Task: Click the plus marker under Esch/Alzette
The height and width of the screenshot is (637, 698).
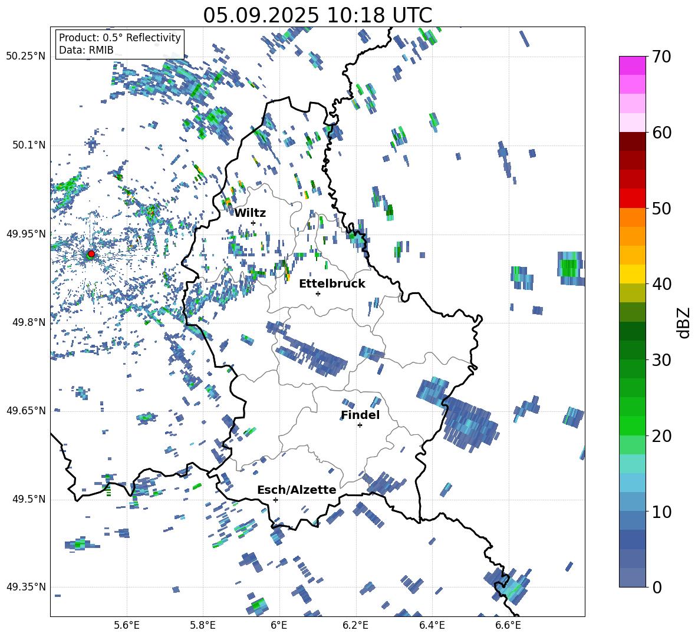Action: 275,500
